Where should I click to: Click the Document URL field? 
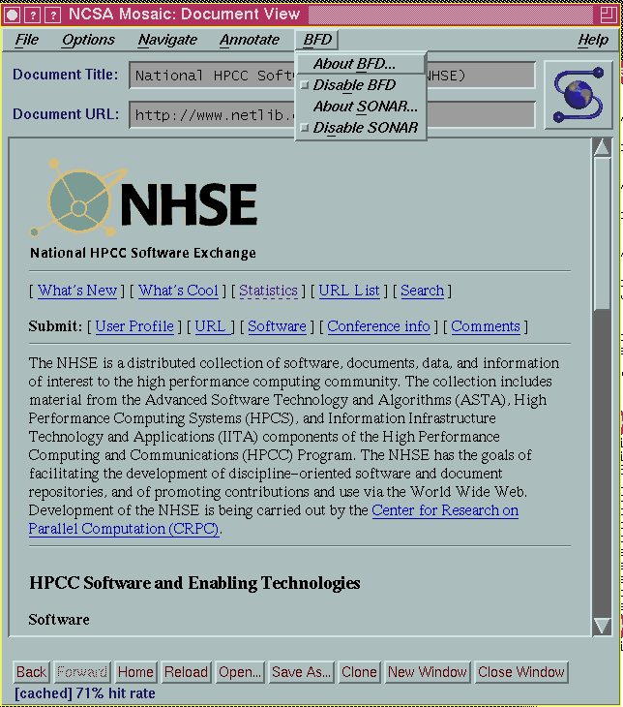[213, 114]
